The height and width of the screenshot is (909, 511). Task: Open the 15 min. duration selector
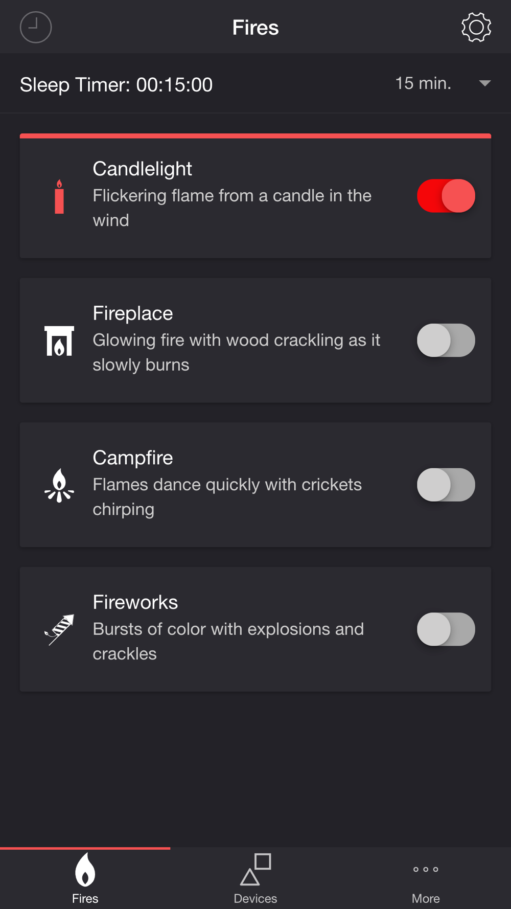click(443, 83)
